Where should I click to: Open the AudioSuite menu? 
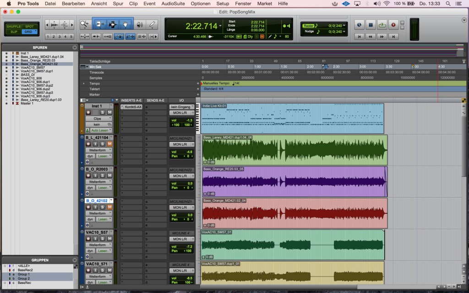click(173, 4)
